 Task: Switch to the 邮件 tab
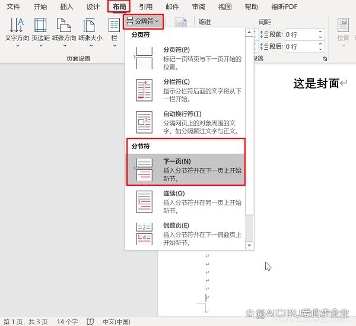(x=172, y=7)
